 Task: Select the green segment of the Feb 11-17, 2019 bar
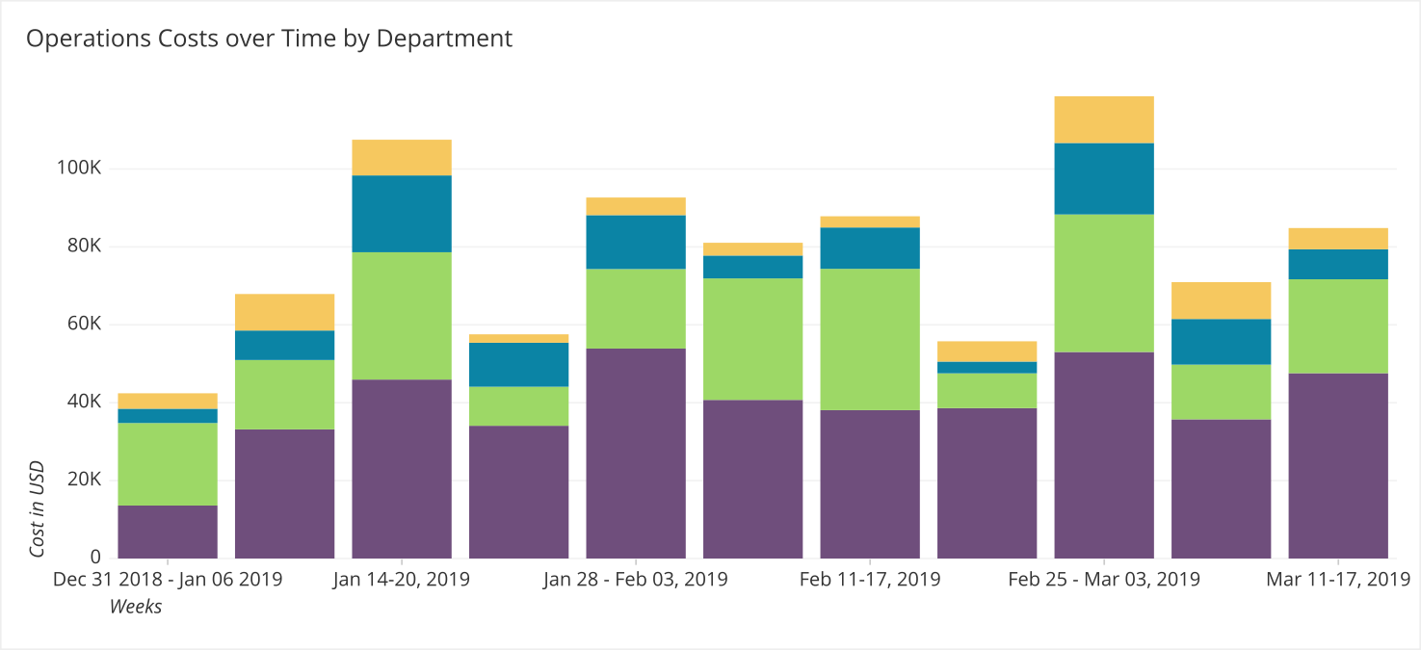pyautogui.click(x=870, y=339)
